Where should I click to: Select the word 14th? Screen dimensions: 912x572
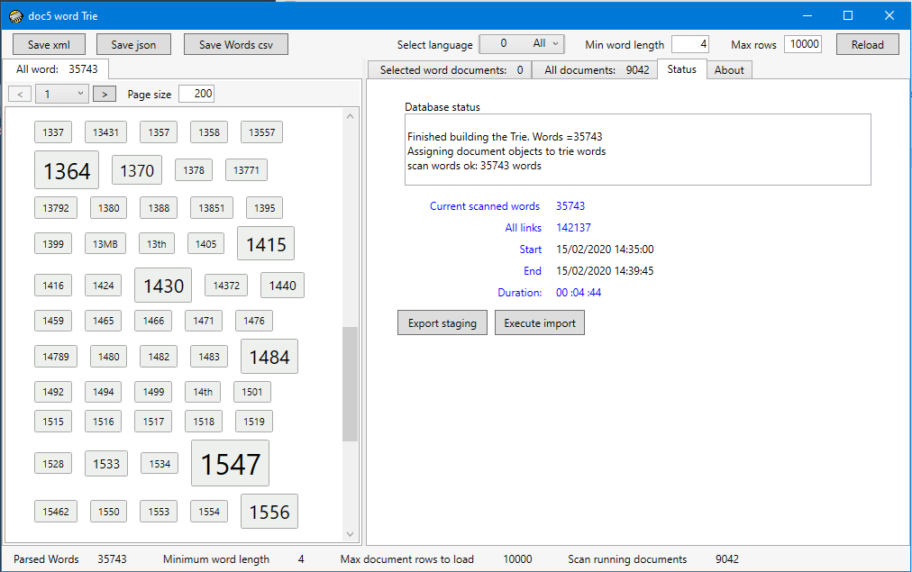(203, 392)
